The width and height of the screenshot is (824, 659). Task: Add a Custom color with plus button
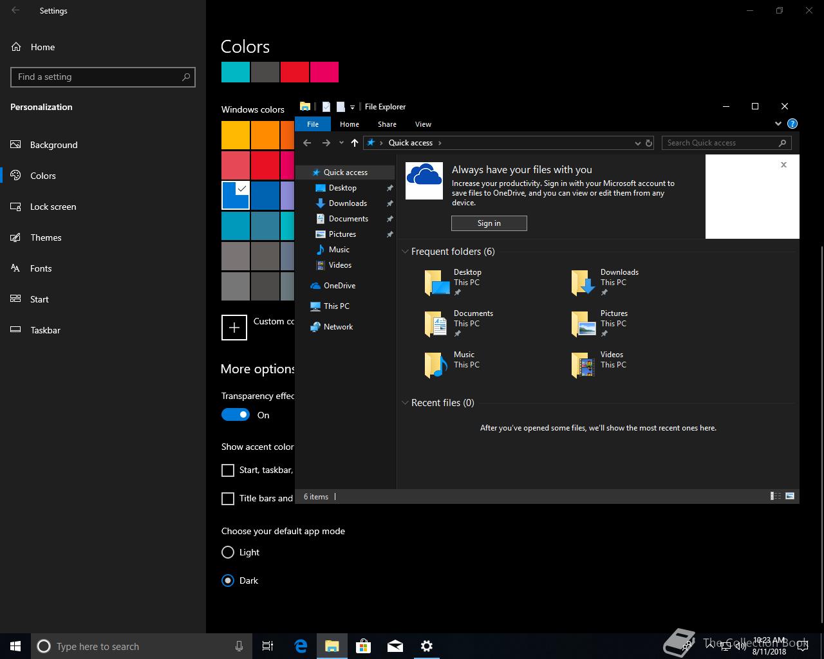[234, 328]
